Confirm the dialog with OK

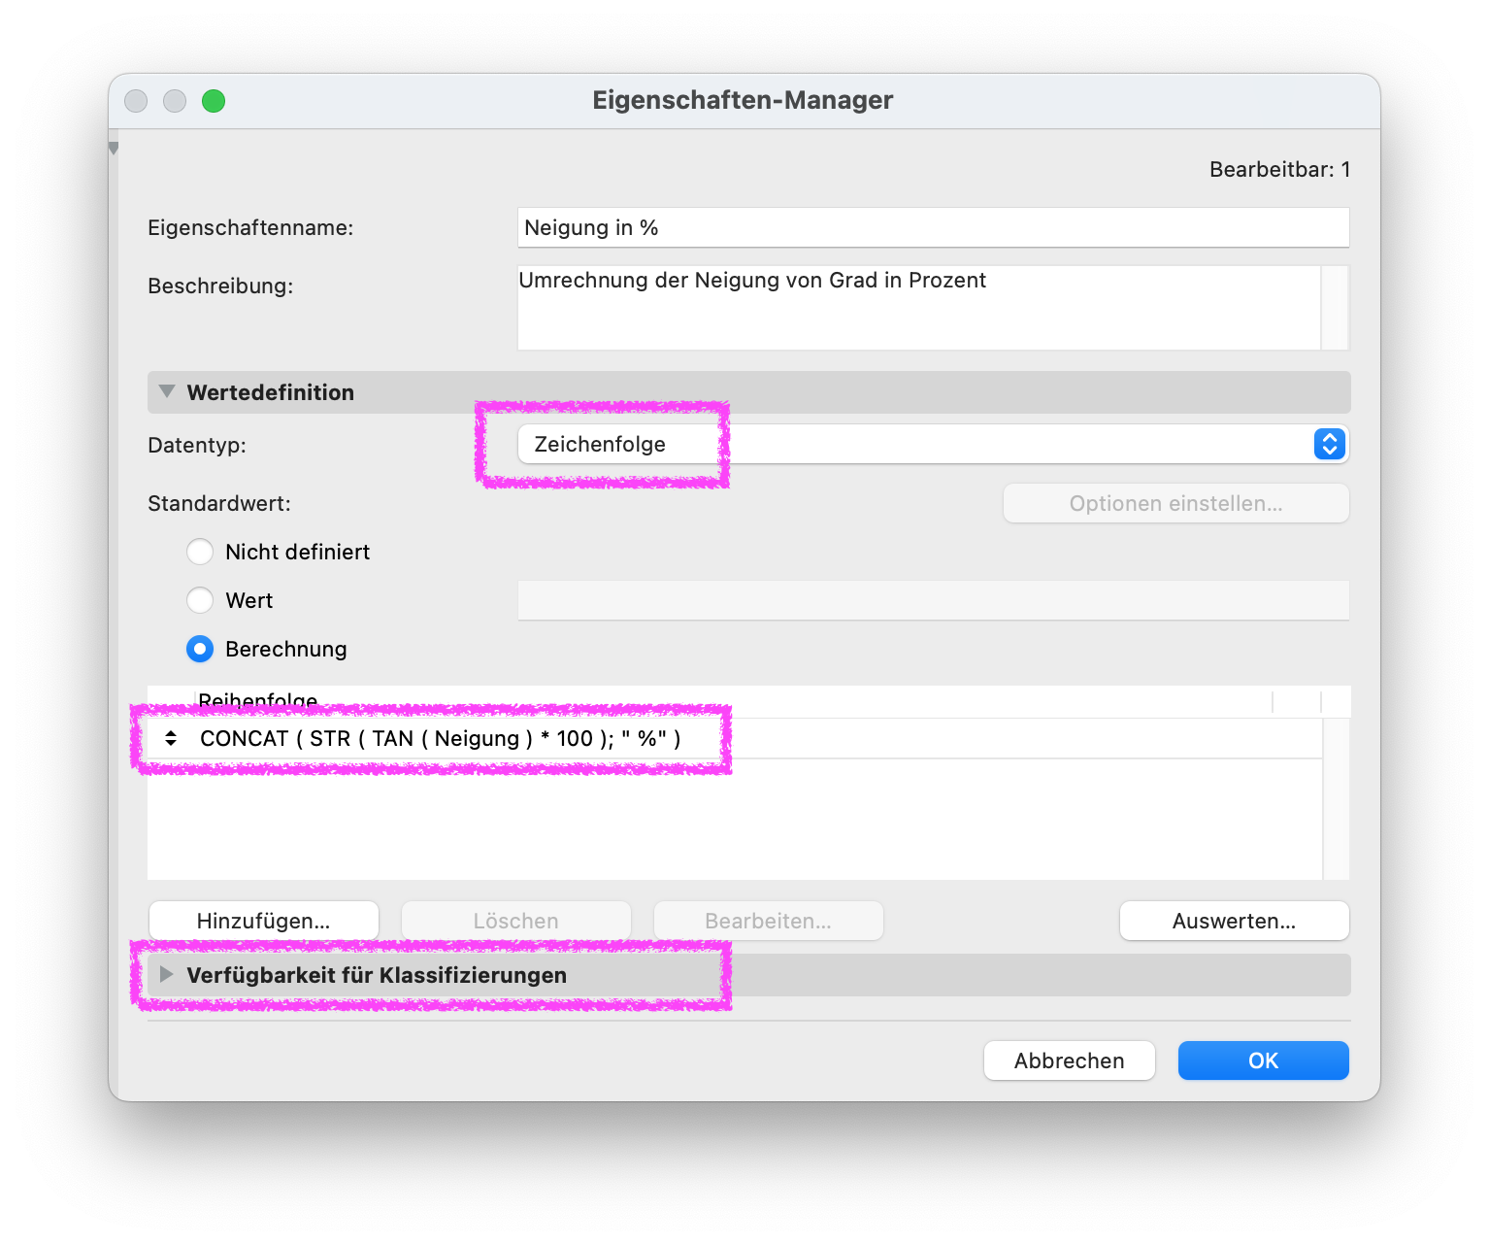point(1263,1060)
